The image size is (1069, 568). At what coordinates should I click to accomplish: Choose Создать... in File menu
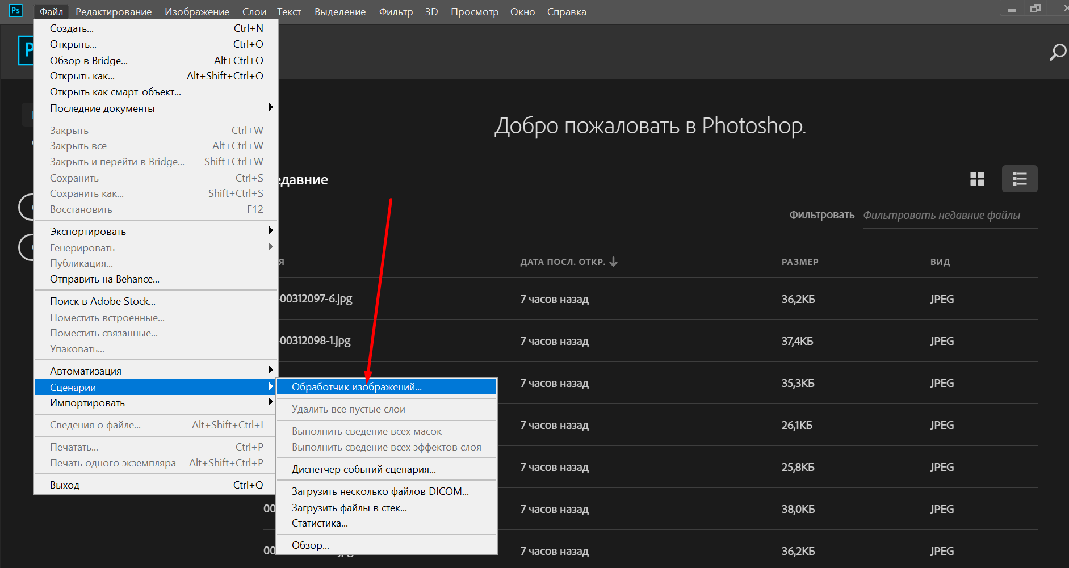pos(156,28)
